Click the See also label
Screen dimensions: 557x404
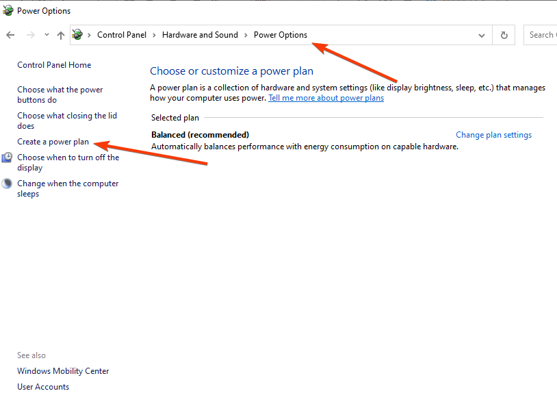pos(31,355)
